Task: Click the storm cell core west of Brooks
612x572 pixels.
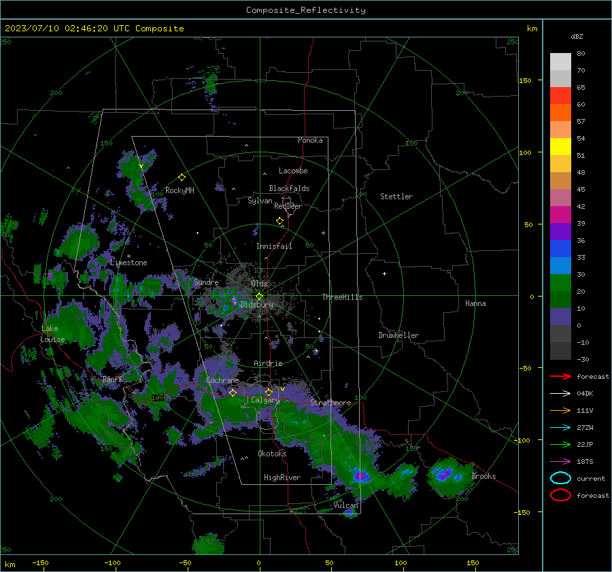Action: pos(444,474)
